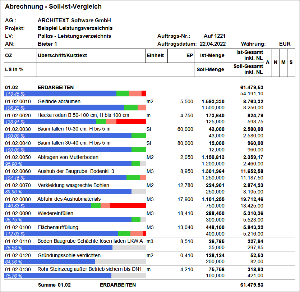
Task: Click the 113,45 % ERDARBEITEN progress bar
Action: [x=75, y=93]
